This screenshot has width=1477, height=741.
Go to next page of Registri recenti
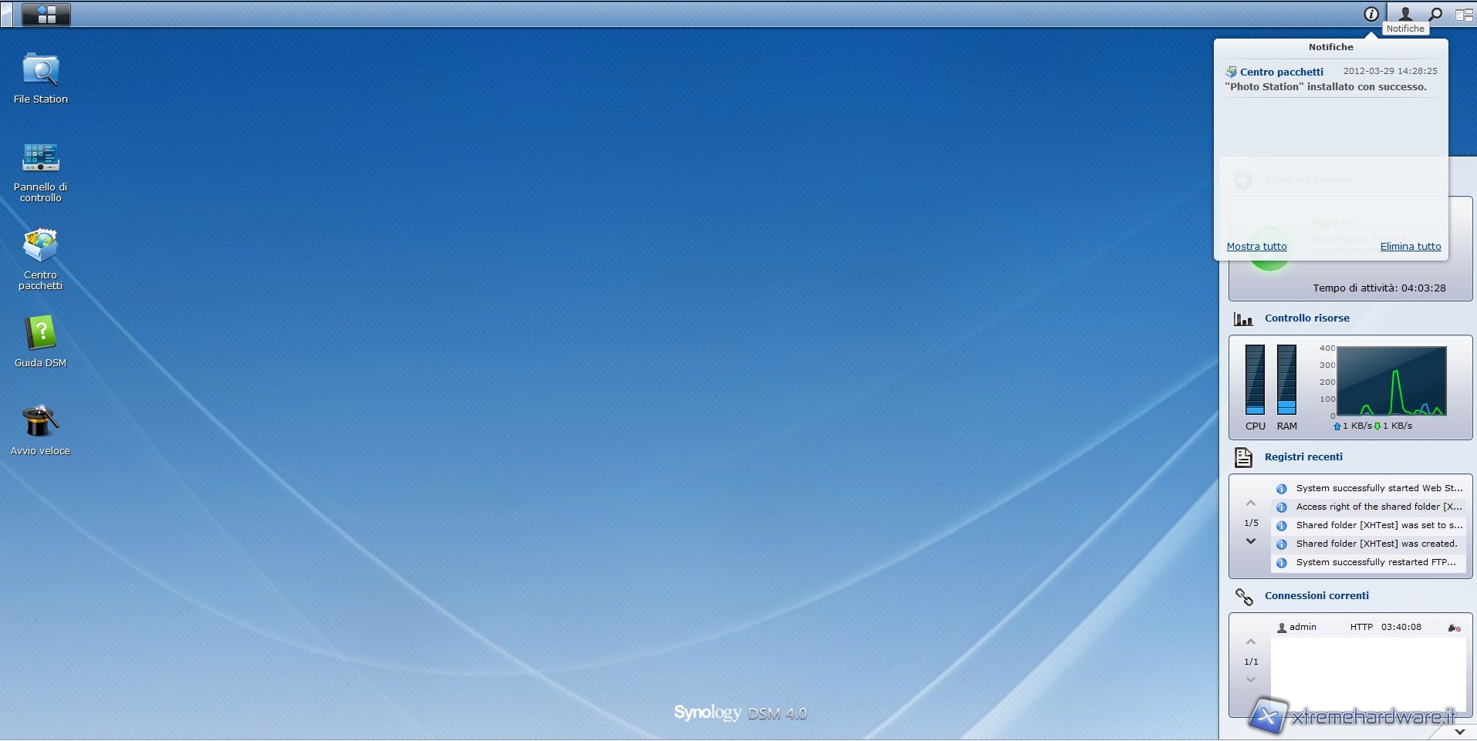pos(1251,541)
